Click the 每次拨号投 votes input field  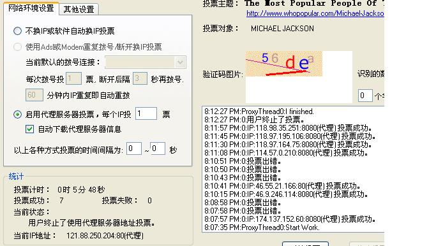click(73, 78)
